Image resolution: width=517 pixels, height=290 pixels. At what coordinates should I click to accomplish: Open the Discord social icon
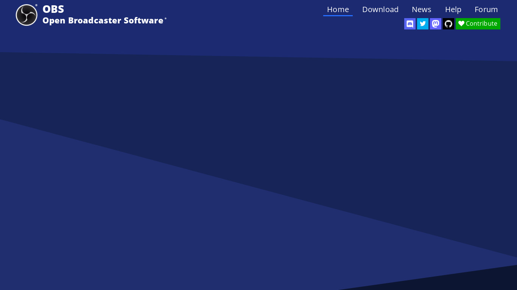(x=410, y=24)
